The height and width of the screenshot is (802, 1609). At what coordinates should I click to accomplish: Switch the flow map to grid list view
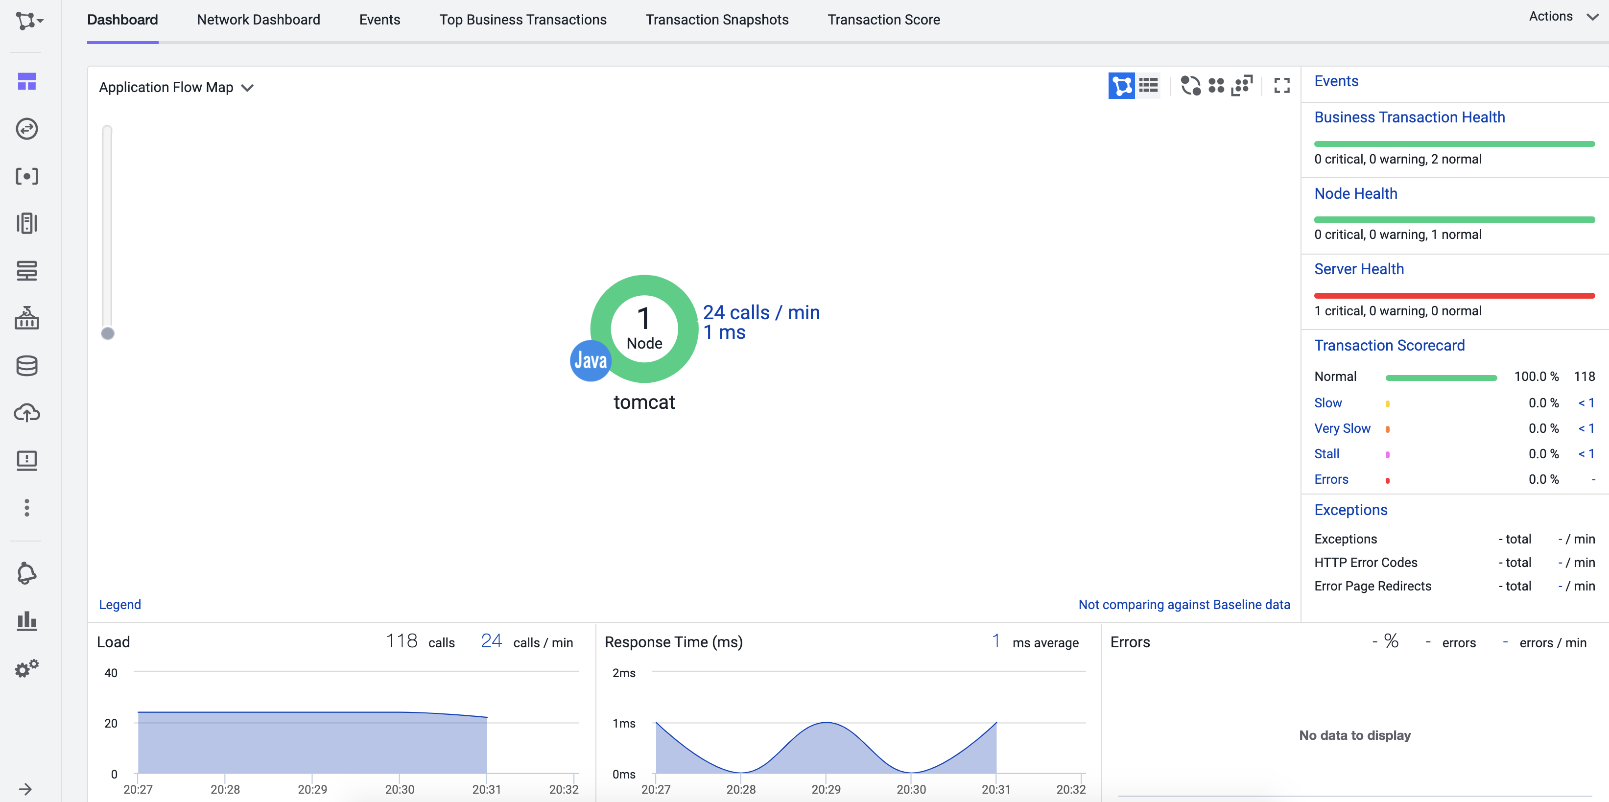click(1149, 86)
